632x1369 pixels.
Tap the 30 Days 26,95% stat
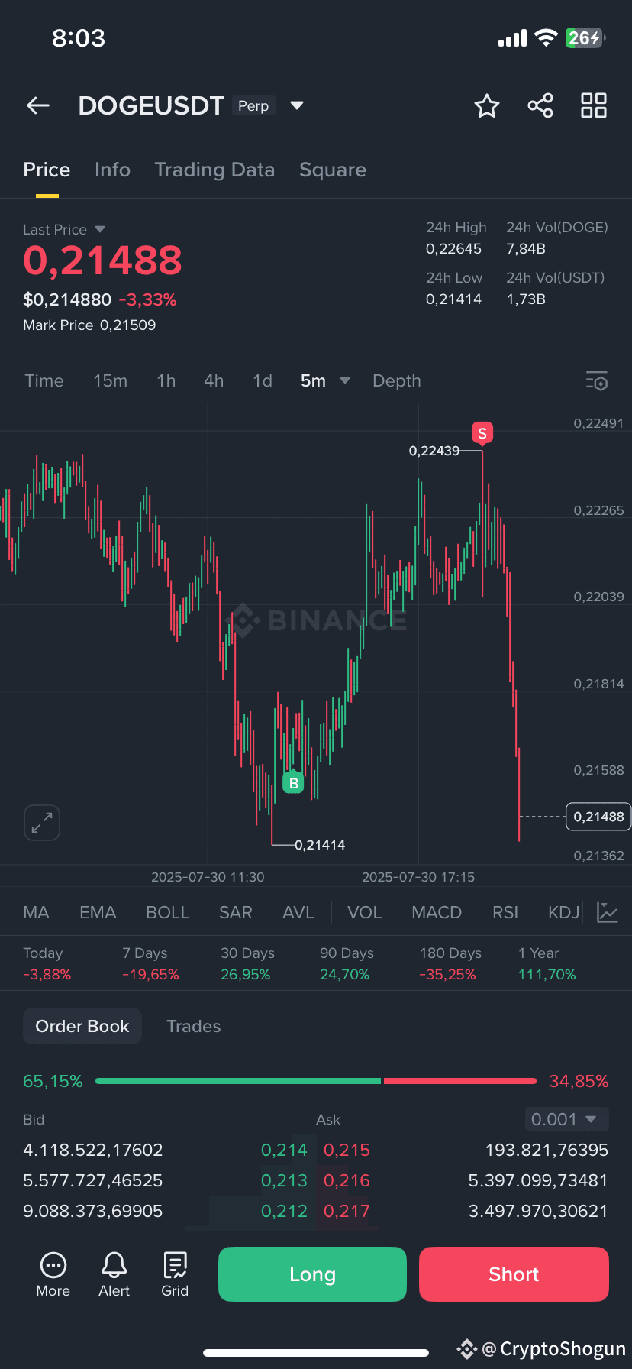pos(247,963)
